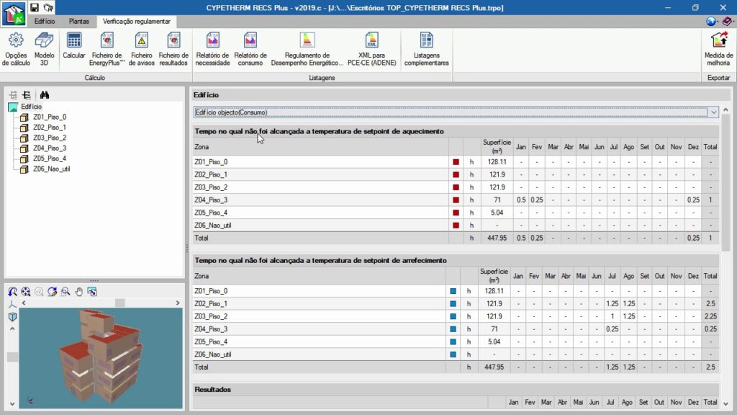Click the binoculars search icon
The image size is (737, 415).
pyautogui.click(x=45, y=94)
